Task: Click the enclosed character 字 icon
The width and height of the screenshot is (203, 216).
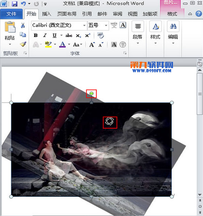Action: [x=123, y=44]
